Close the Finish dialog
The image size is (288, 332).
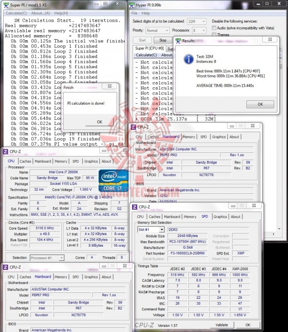[x=109, y=86]
